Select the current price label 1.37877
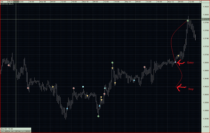Screen dimensions: 210x133 206,19
